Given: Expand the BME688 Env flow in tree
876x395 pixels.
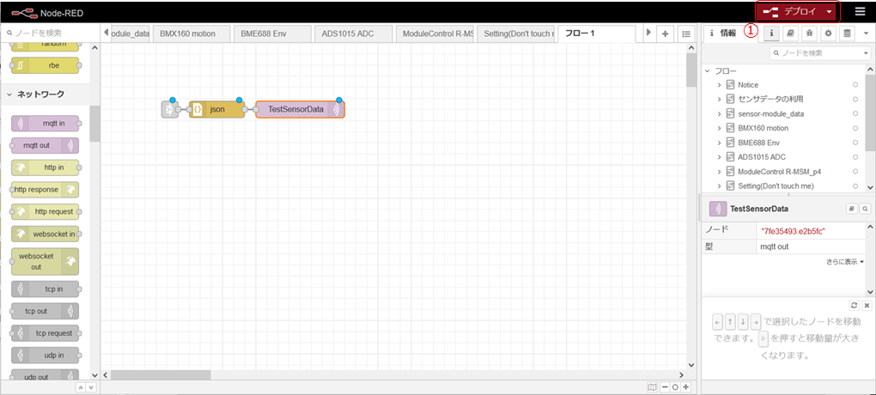Looking at the screenshot, I should [x=719, y=143].
